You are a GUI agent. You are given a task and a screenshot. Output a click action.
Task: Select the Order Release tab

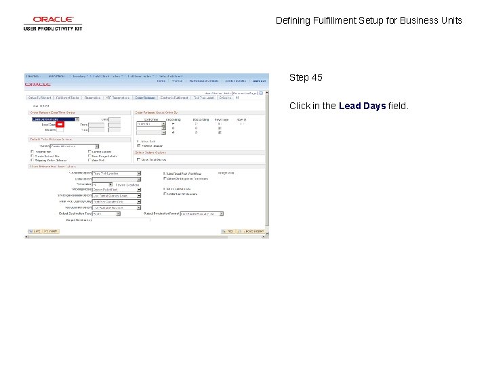[145, 98]
